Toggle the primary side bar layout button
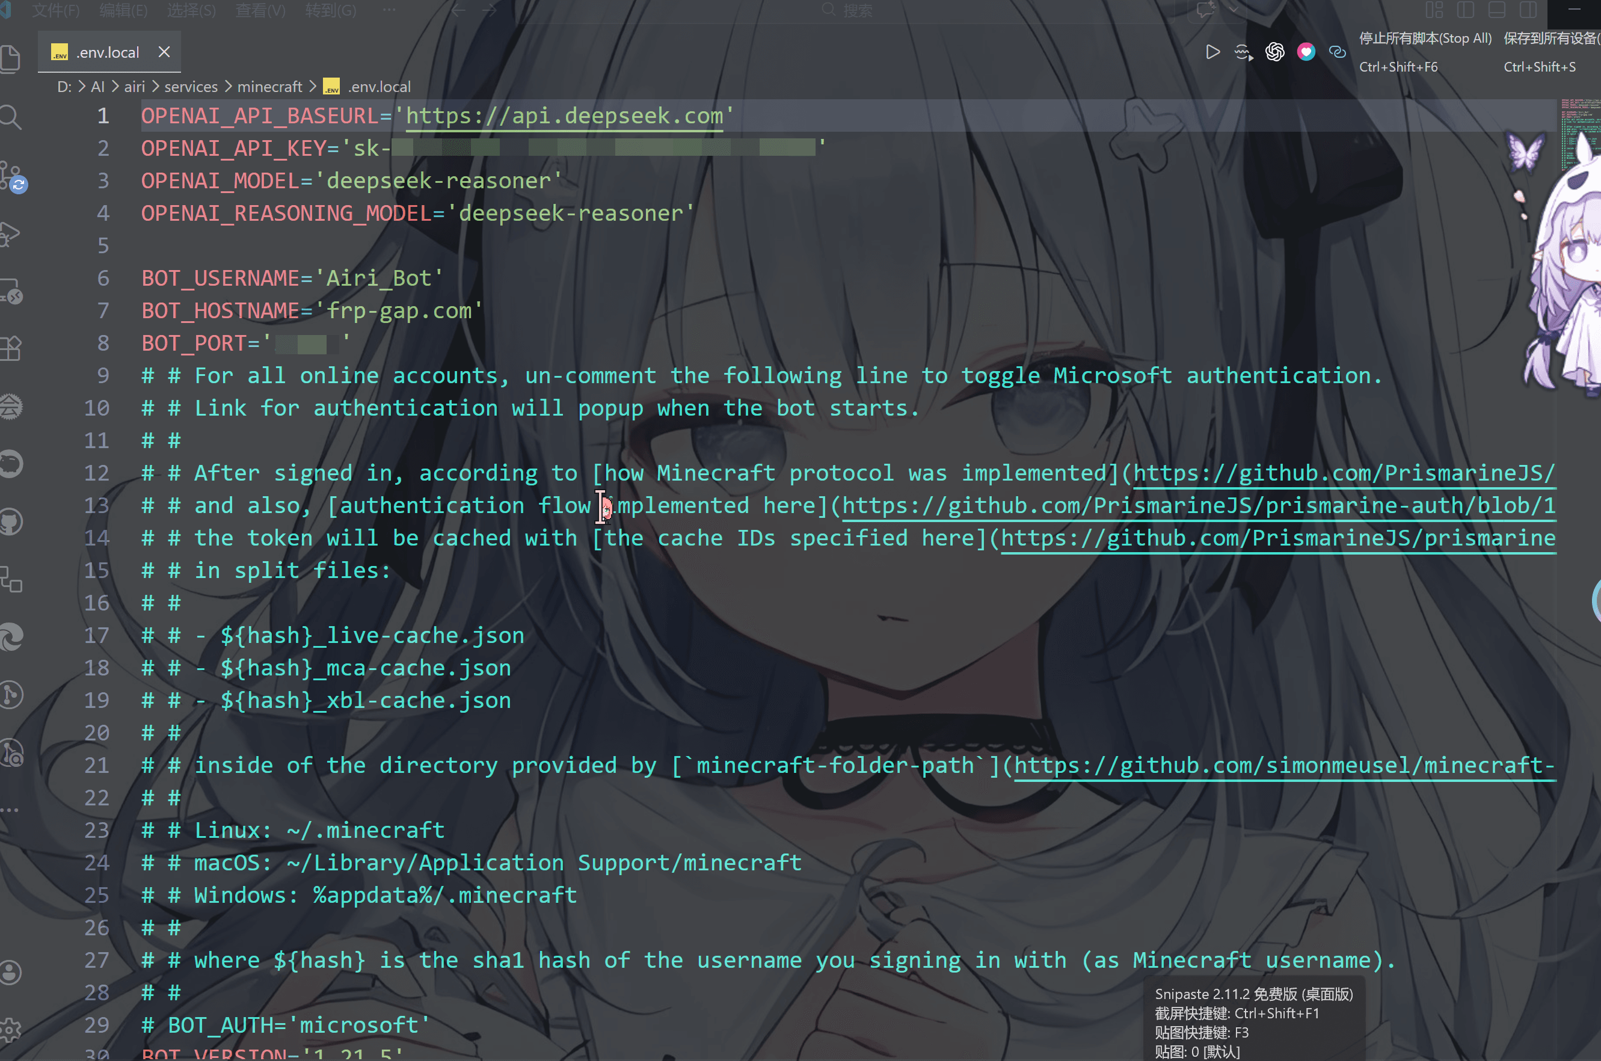Screen dimensions: 1601x1061 coord(1465,10)
